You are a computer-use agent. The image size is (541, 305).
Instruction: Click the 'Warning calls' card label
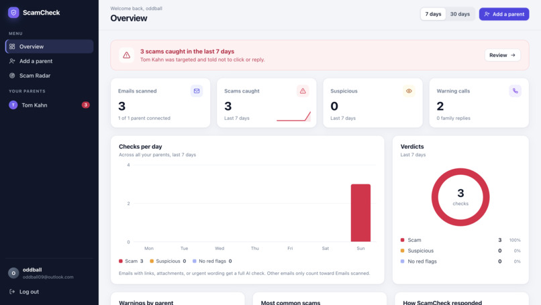[453, 91]
